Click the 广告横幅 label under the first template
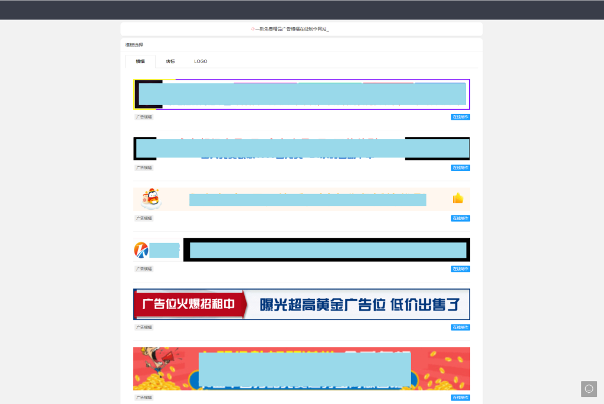The width and height of the screenshot is (604, 404). (x=143, y=116)
